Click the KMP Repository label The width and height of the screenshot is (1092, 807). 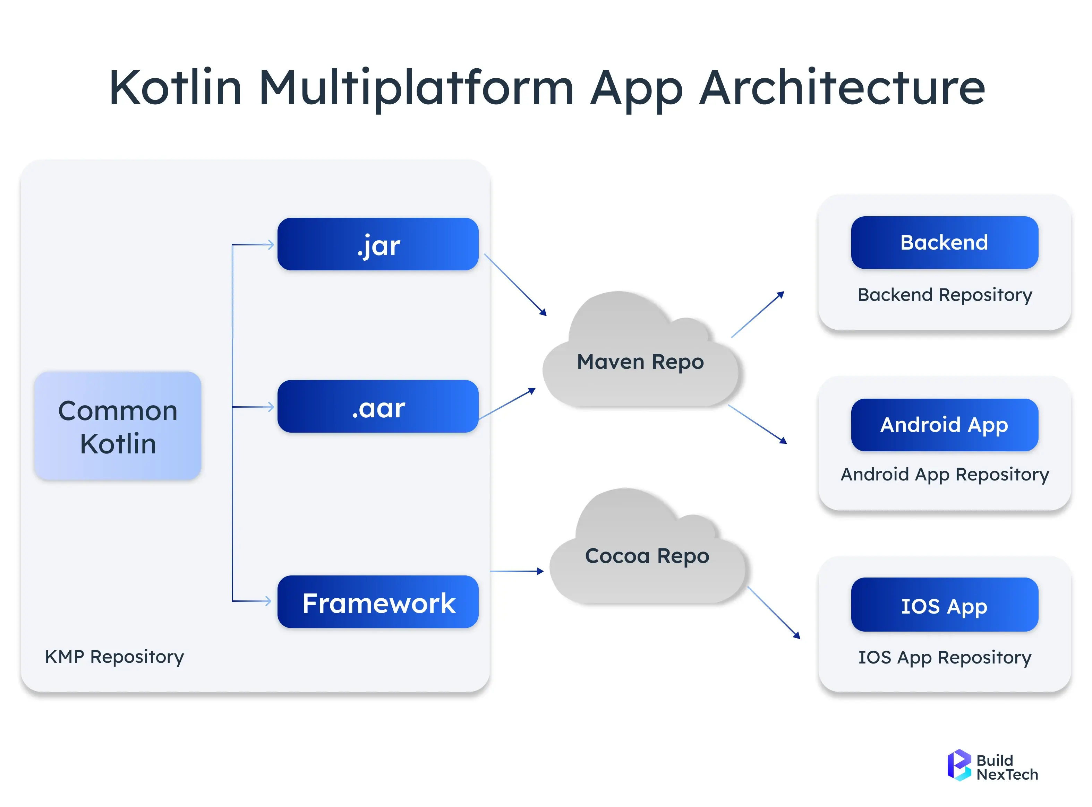click(x=114, y=657)
